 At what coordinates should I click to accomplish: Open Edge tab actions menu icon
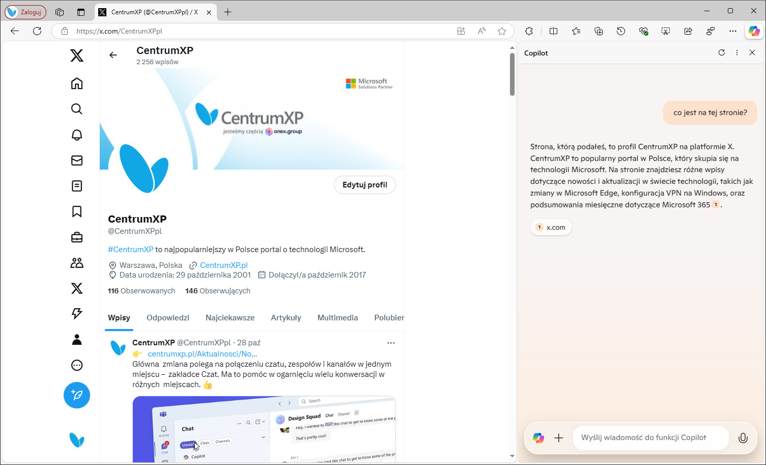tap(81, 12)
